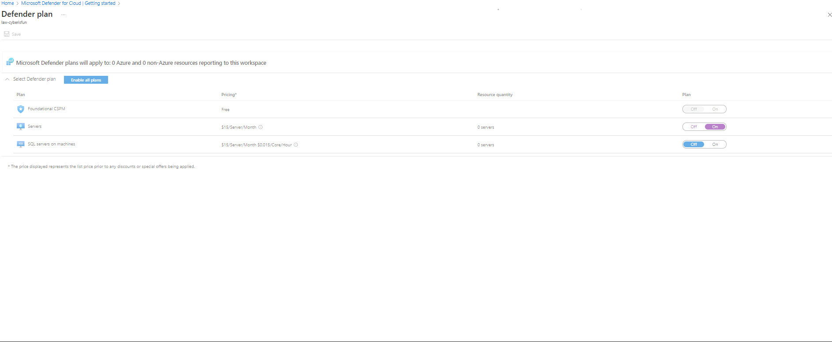
Task: Open Microsoft Defender for Cloud | Getting started breadcrumb
Action: pyautogui.click(x=68, y=3)
